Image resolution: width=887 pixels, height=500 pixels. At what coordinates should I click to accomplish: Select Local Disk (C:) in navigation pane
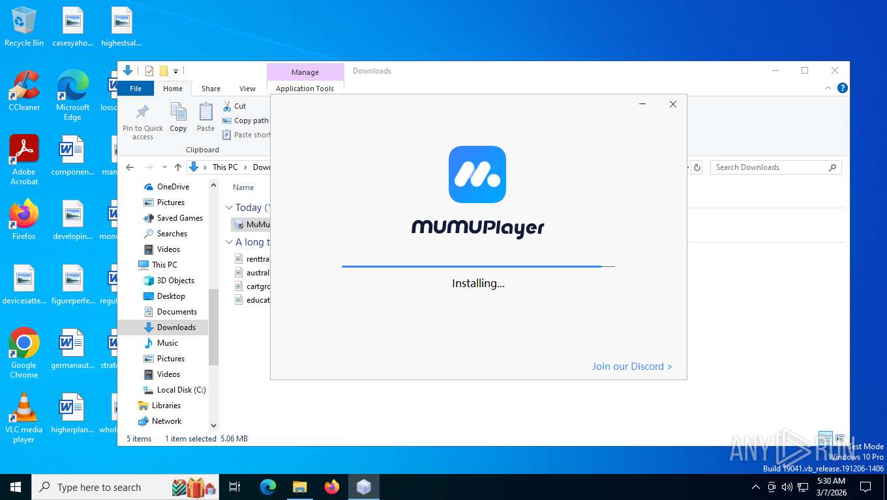175,390
